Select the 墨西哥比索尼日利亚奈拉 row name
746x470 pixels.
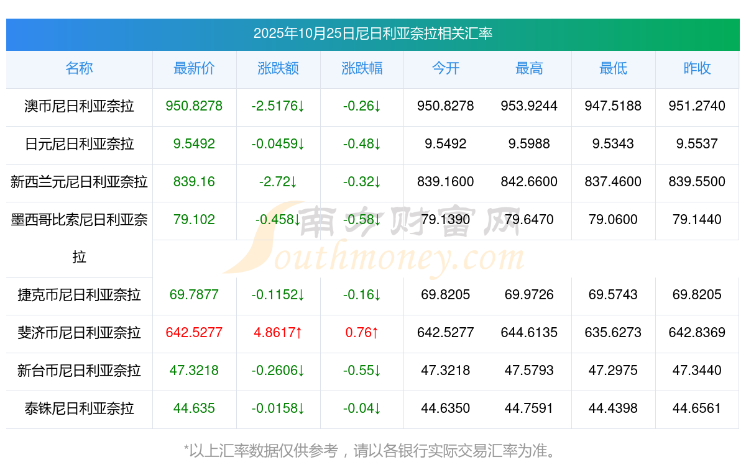tap(79, 238)
